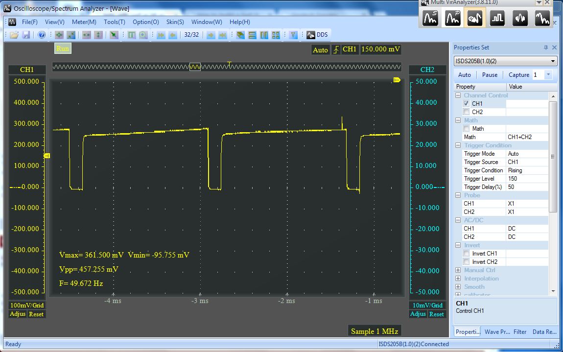Uncheck the CH1 channel checkbox
563x352 pixels.
466,103
